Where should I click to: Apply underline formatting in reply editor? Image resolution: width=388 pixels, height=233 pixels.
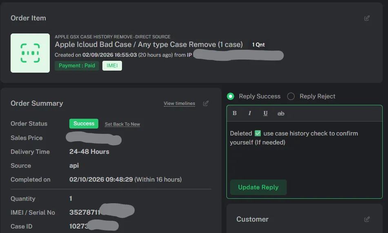click(265, 113)
